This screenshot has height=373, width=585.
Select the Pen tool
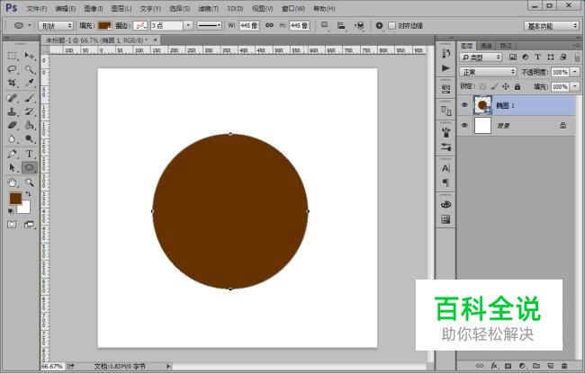click(x=12, y=154)
